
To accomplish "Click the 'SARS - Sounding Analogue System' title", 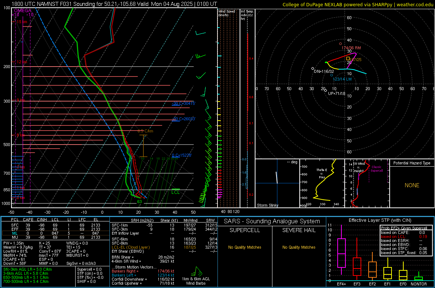I will (272, 221).
